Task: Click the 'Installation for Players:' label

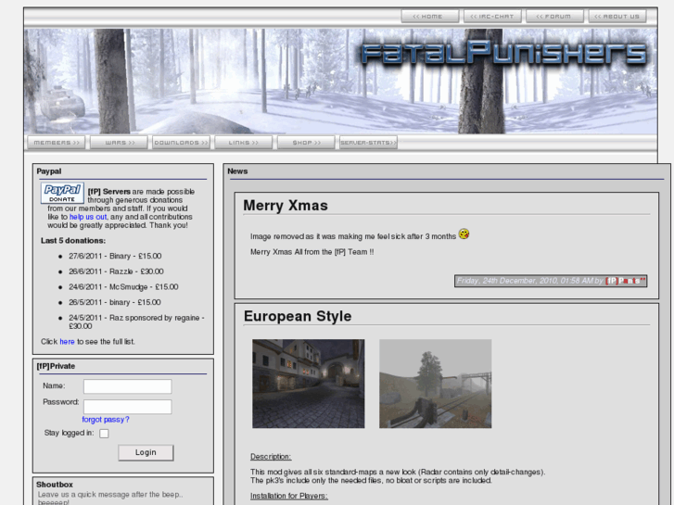Action: (x=289, y=496)
